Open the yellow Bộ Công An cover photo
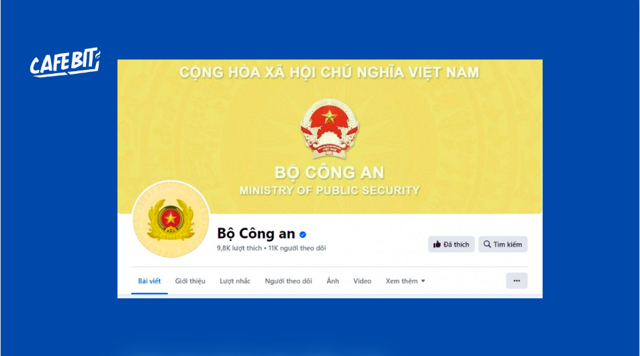The image size is (640, 356). click(330, 136)
